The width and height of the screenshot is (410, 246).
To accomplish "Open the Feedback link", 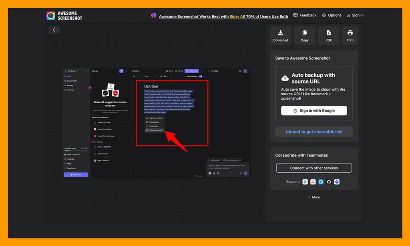I will point(305,15).
